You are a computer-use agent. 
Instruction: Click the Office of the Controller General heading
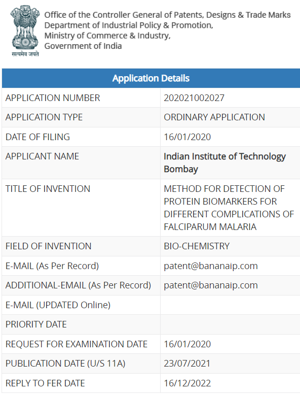click(x=167, y=15)
